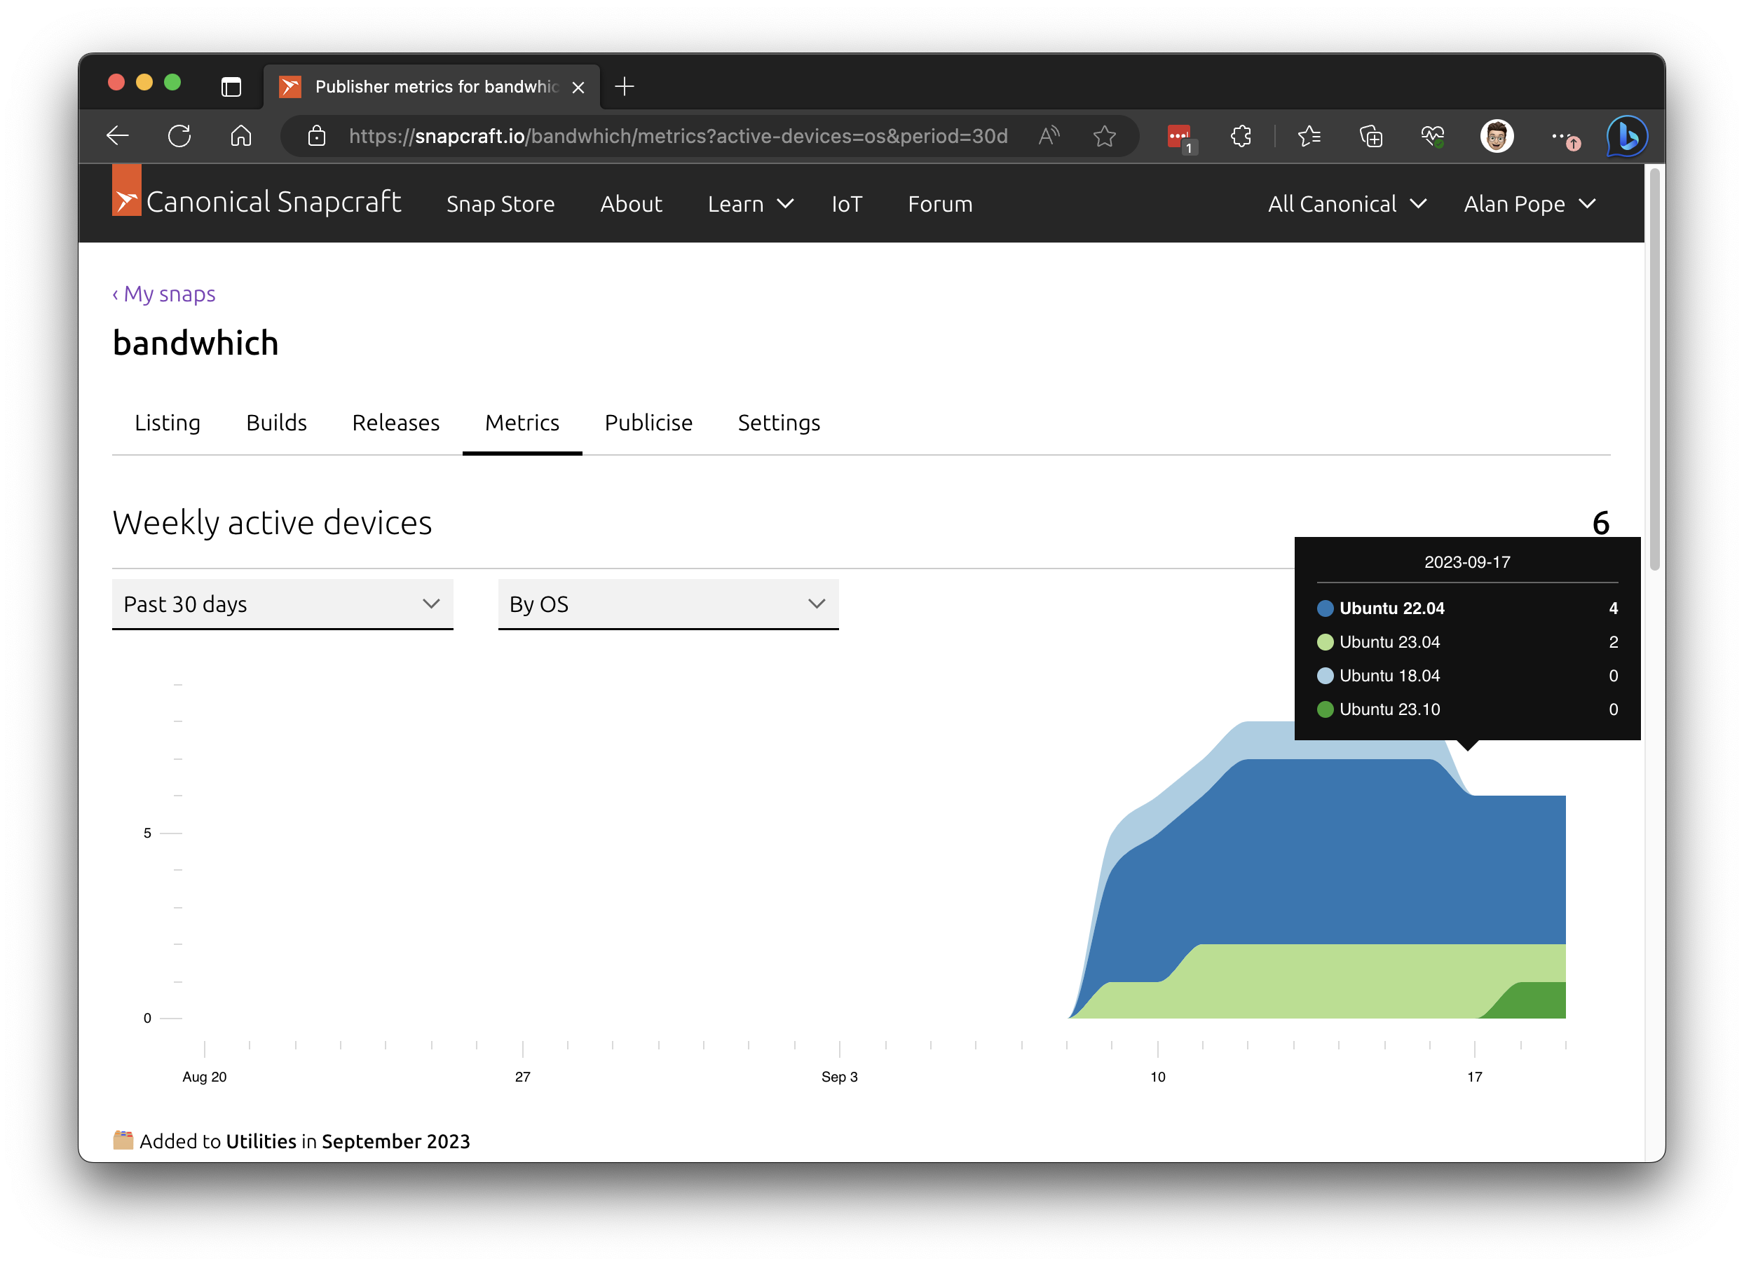Open the About nav link

(x=631, y=204)
